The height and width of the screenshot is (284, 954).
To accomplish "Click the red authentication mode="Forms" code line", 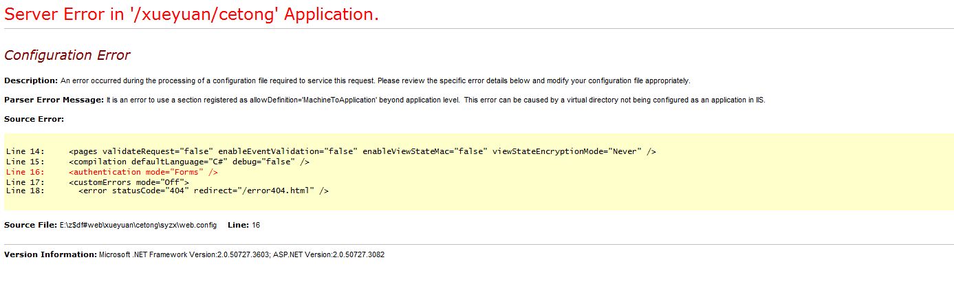I will (143, 172).
